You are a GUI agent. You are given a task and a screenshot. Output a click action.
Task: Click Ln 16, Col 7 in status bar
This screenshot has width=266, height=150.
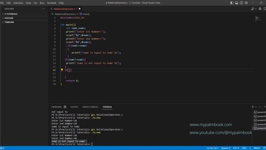coord(212,148)
